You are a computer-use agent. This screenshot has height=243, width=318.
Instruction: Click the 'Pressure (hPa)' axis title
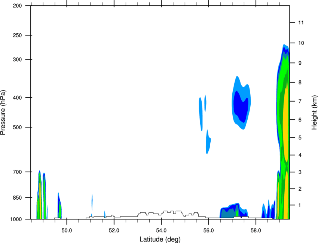click(3, 113)
